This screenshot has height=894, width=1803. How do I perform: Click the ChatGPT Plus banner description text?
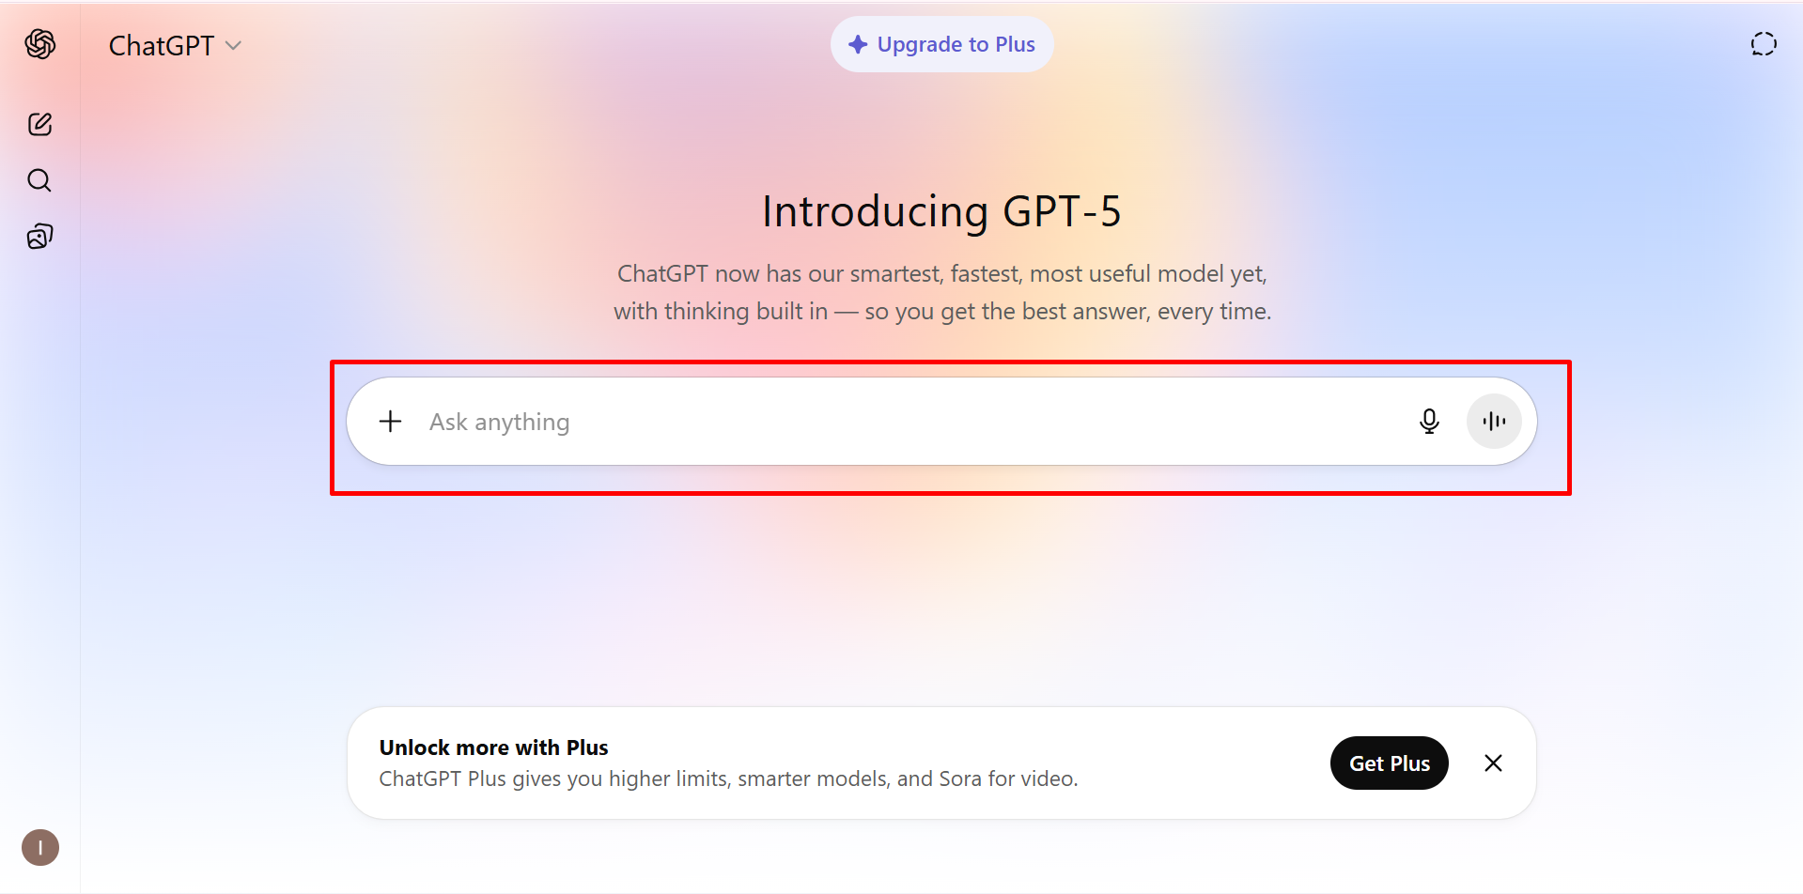tap(728, 778)
